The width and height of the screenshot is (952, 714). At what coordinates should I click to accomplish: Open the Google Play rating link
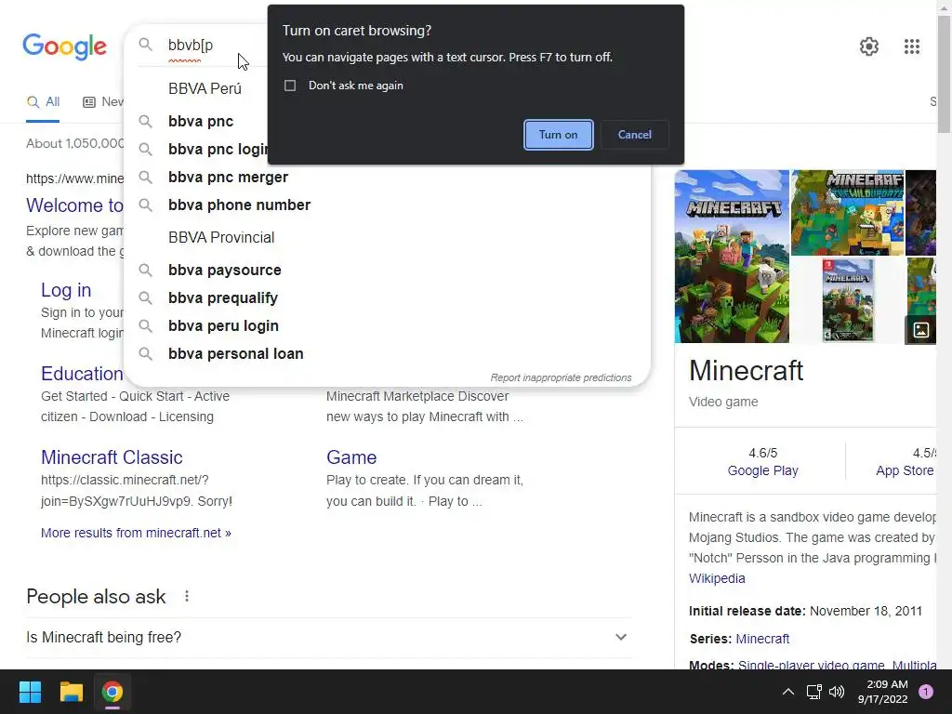(x=762, y=470)
